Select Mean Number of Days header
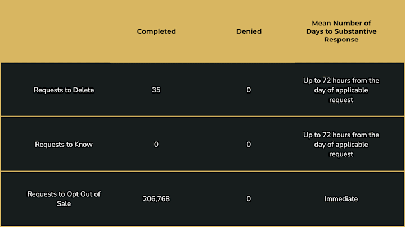 341,31
